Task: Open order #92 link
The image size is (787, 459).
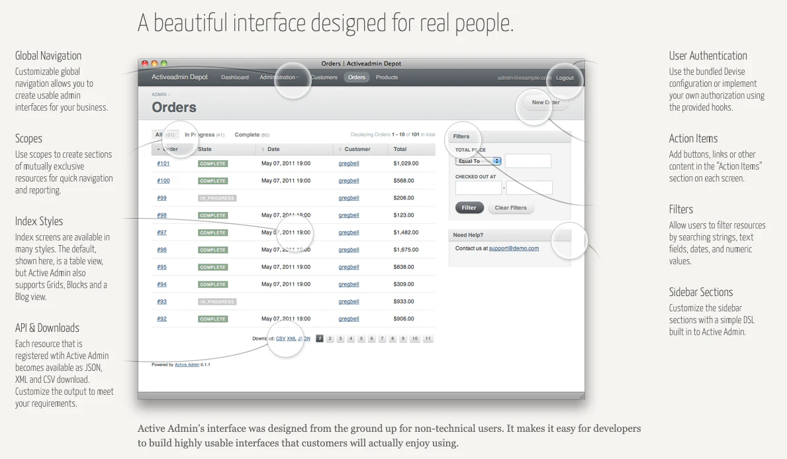Action: (x=162, y=319)
